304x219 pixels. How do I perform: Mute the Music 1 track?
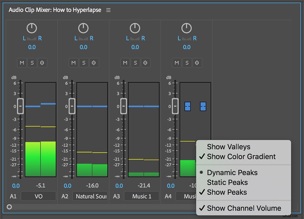click(125, 63)
